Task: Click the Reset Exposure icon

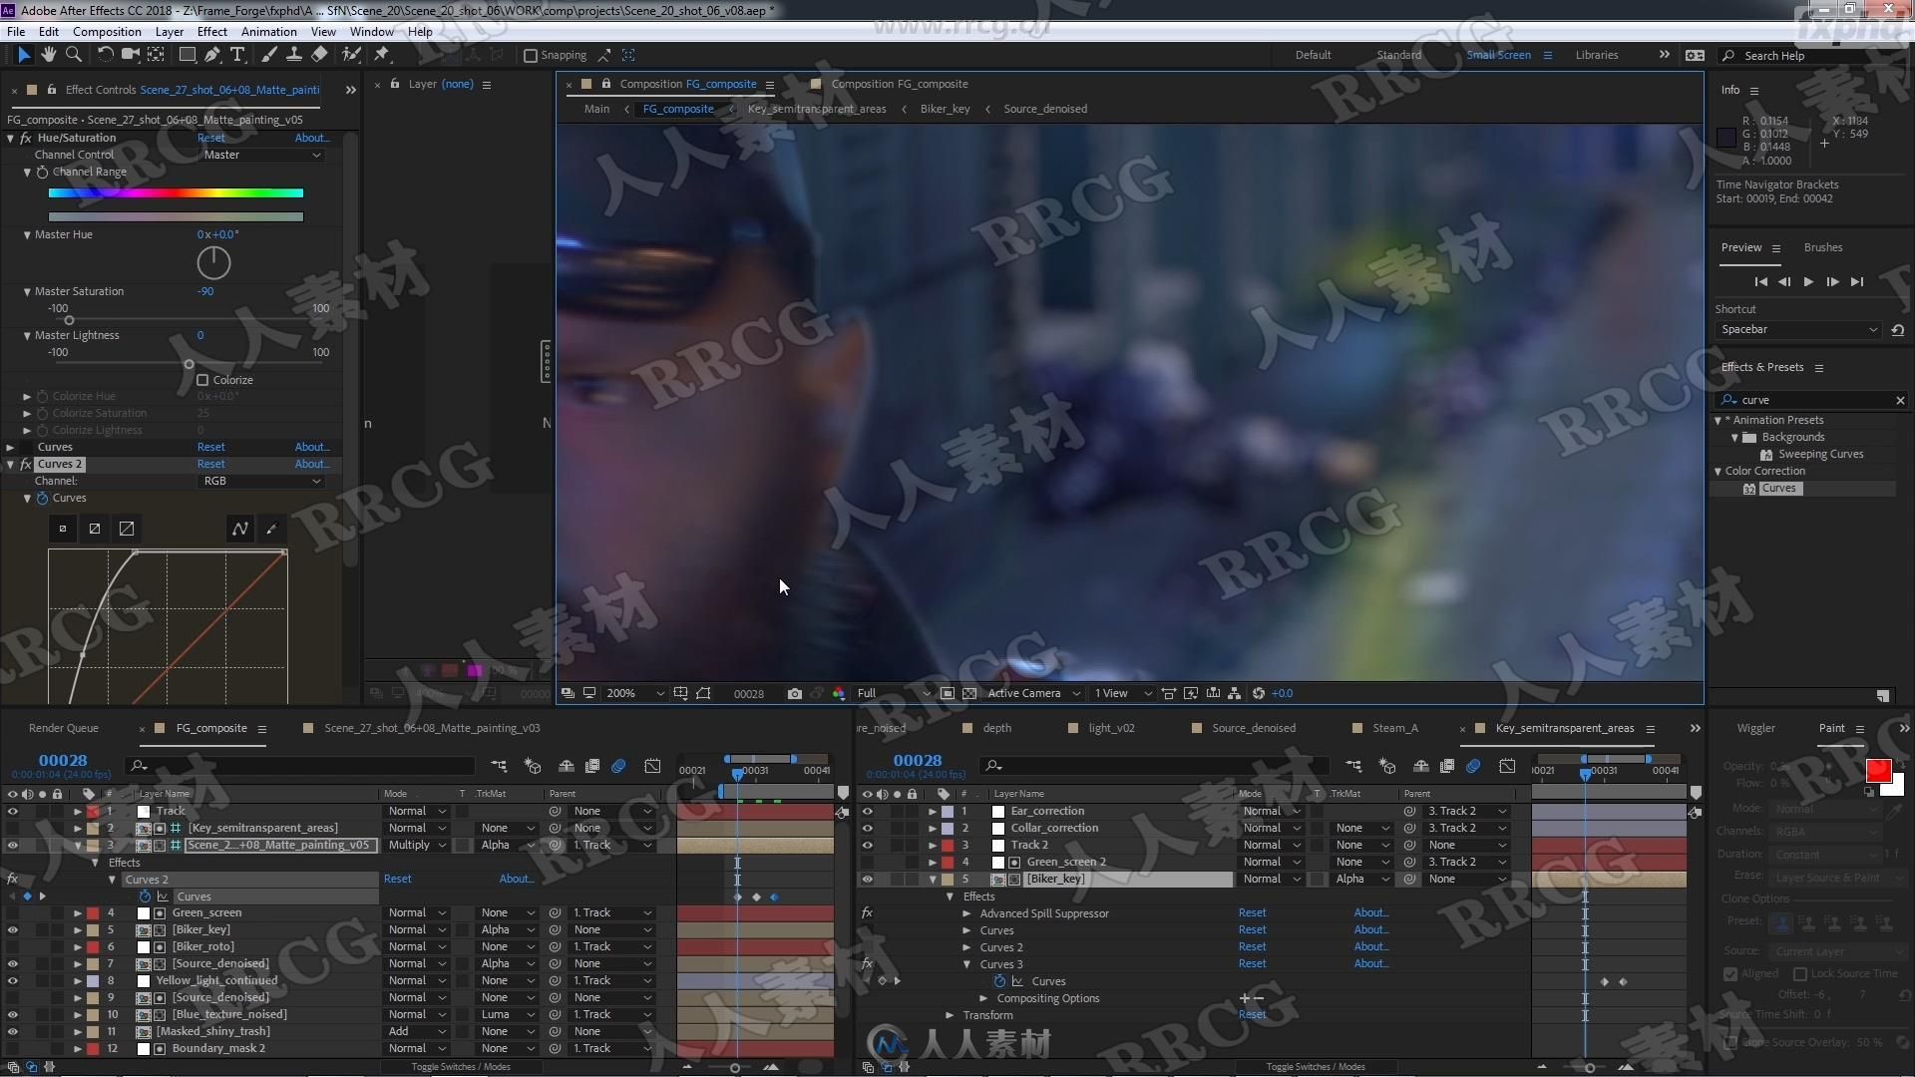Action: point(1259,693)
